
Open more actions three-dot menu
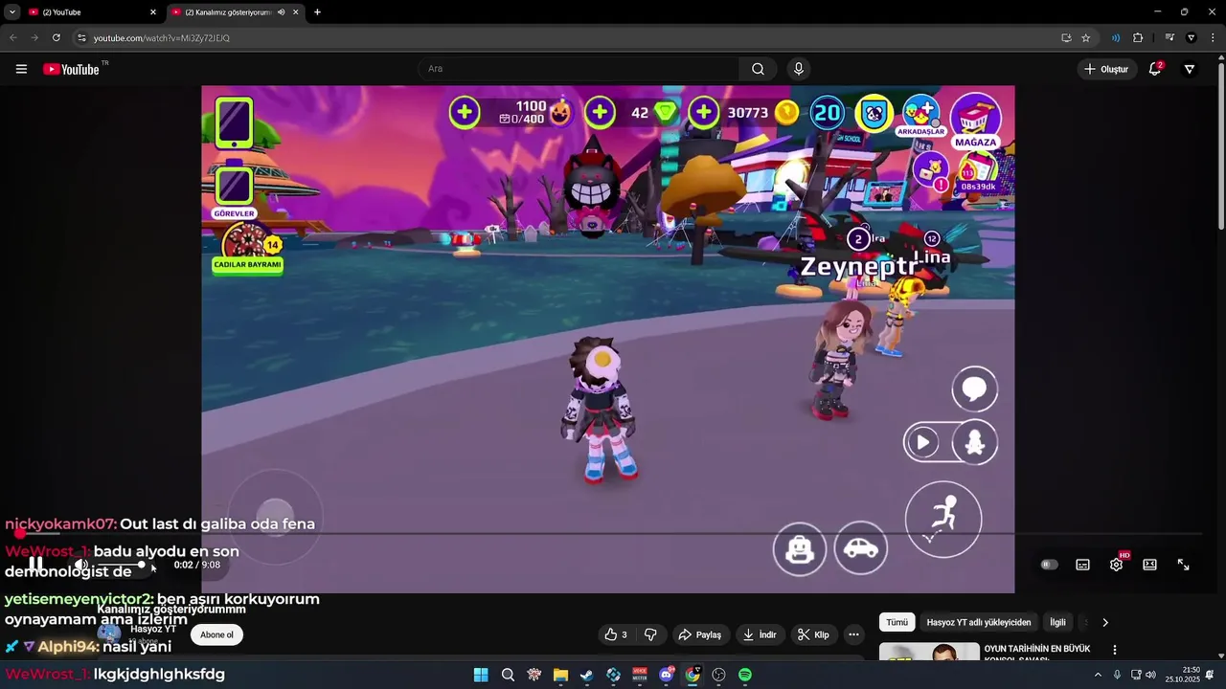click(x=853, y=634)
